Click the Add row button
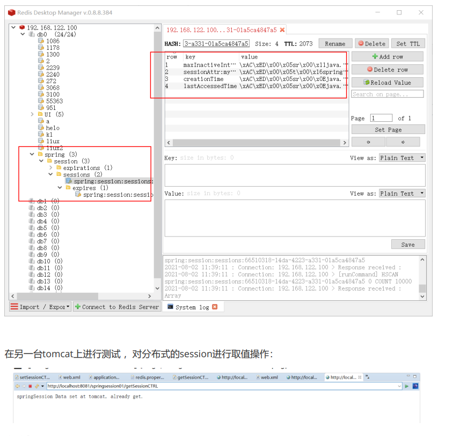 tap(387, 57)
